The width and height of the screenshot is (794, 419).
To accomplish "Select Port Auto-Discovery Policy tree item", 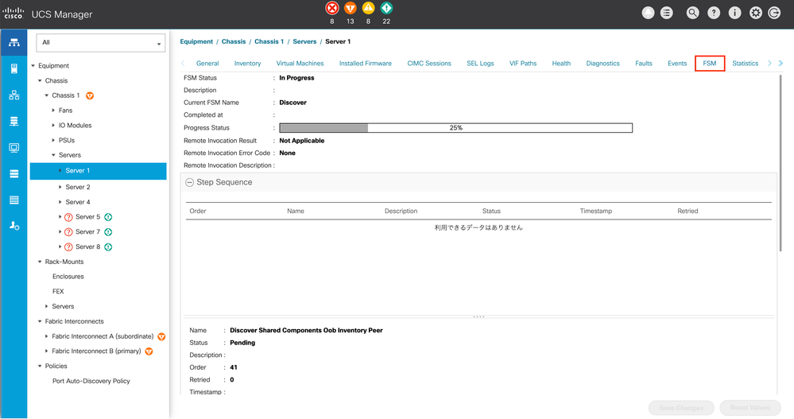I will [91, 381].
